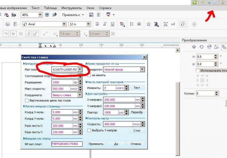Click the 'Скорость' spinner arrows

click(x=143, y=124)
